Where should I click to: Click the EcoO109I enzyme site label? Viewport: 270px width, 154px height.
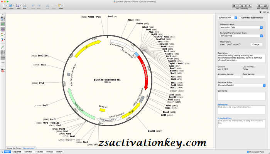43,56
